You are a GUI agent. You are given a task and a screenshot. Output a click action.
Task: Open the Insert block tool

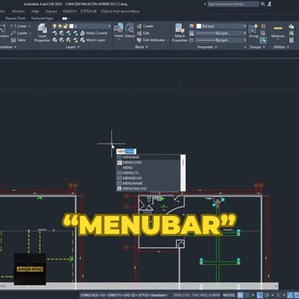tap(119, 30)
